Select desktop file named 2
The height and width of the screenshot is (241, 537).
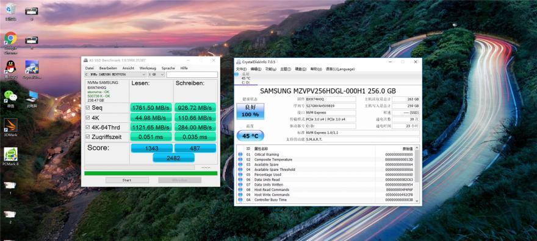tap(10, 217)
